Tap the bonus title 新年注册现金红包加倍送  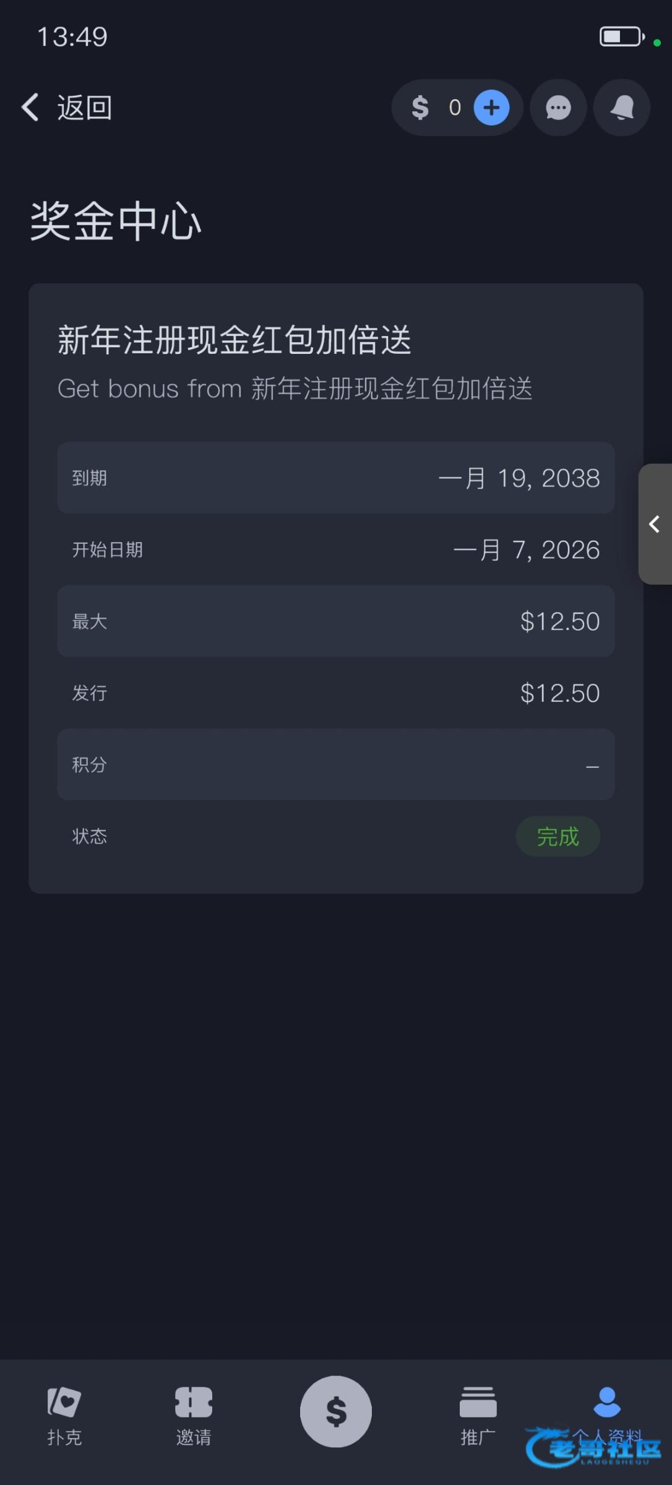pos(235,340)
